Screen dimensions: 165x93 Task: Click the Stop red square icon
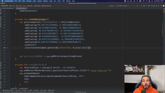pyautogui.click(x=146, y=6)
